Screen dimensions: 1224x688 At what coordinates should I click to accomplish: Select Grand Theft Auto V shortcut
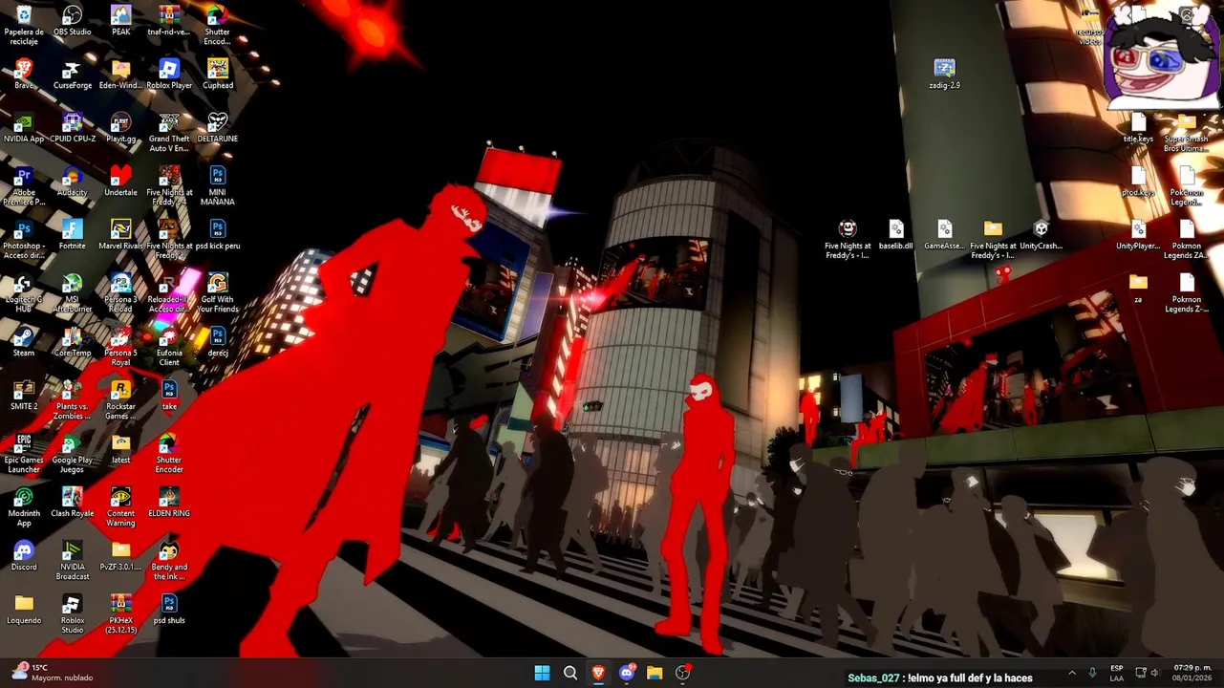click(x=169, y=132)
